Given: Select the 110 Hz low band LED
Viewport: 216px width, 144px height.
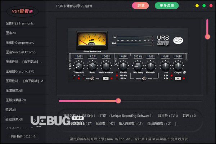Looking at the screenshot, I should 117,76.
